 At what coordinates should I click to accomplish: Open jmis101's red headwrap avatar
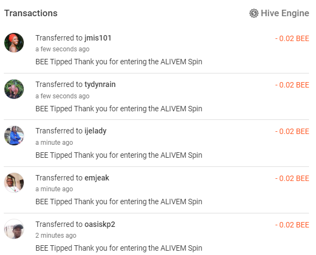coord(14,43)
